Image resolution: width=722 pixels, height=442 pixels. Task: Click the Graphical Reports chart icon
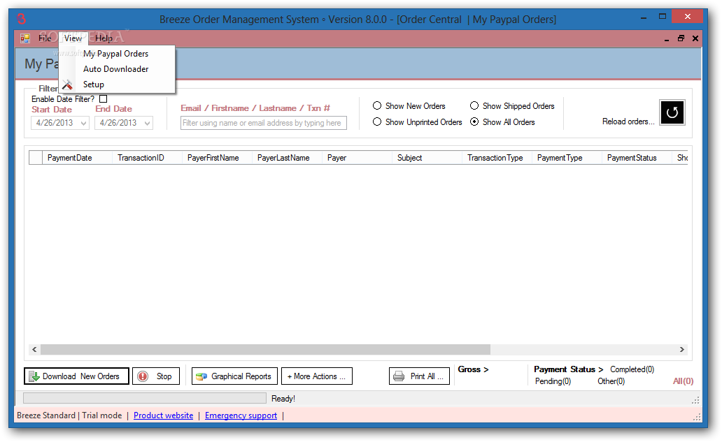point(201,376)
